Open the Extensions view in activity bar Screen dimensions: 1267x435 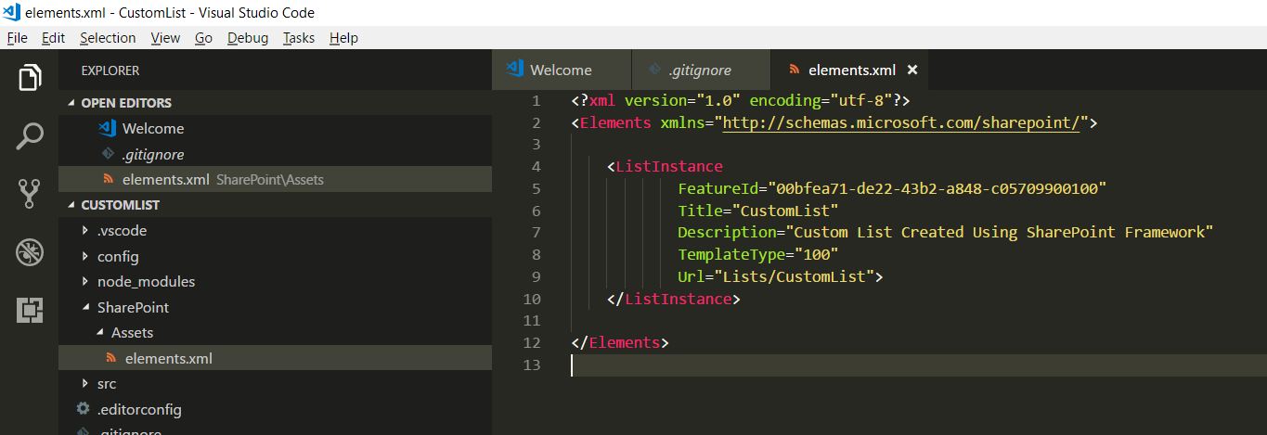tap(30, 310)
